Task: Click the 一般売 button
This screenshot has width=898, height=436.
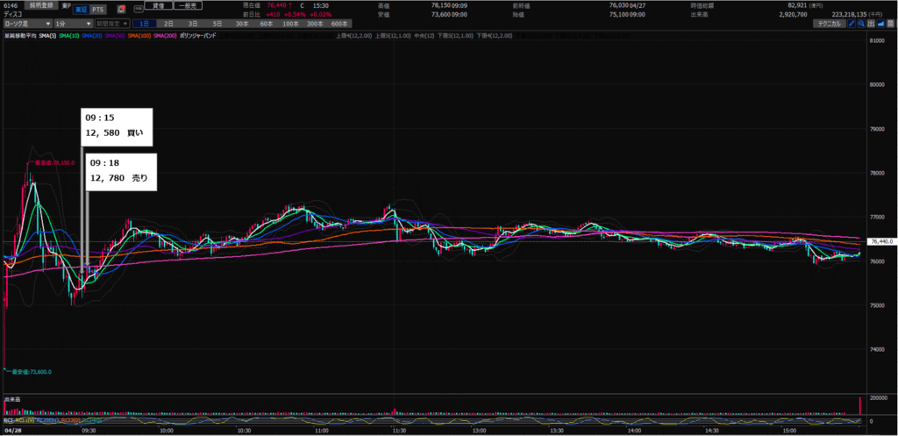Action: click(188, 8)
